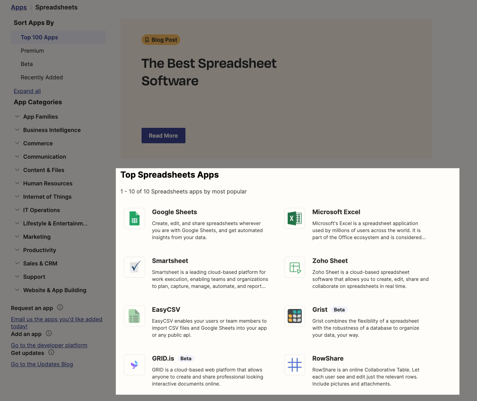The width and height of the screenshot is (477, 401).
Task: Click info icon beside Request an app
Action: 60,308
